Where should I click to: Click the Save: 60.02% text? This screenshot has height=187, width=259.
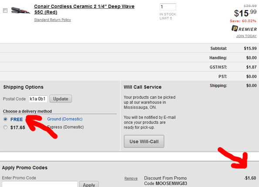pos(243,21)
